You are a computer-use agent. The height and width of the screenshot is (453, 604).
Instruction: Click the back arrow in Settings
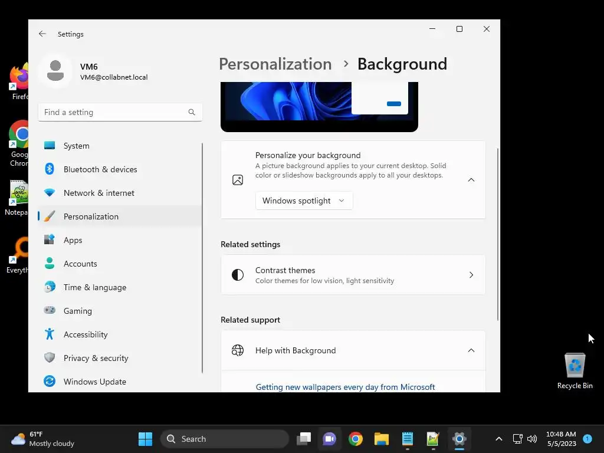pyautogui.click(x=42, y=34)
